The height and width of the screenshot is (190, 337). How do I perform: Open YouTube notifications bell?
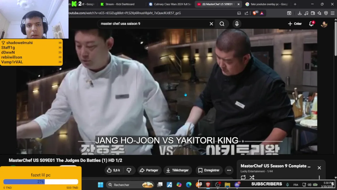311,24
